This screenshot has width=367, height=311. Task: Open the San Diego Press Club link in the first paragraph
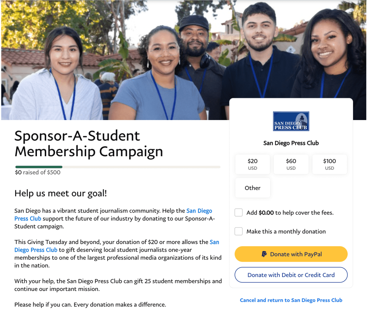(199, 211)
